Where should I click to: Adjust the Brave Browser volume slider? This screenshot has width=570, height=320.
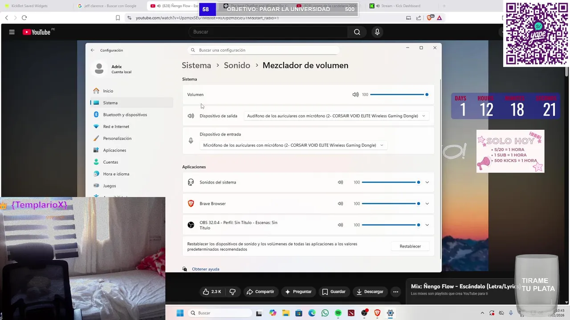[391, 204]
